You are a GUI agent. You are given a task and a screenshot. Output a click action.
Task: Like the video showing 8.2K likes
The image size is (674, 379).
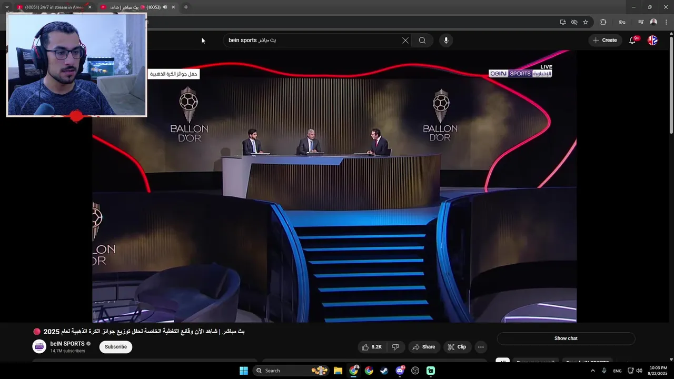pos(372,347)
